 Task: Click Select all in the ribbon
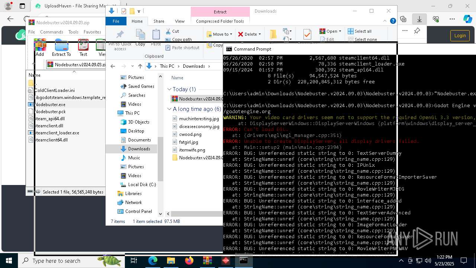point(359,31)
